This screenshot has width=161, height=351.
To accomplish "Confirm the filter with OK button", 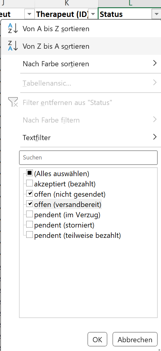I will (97, 340).
